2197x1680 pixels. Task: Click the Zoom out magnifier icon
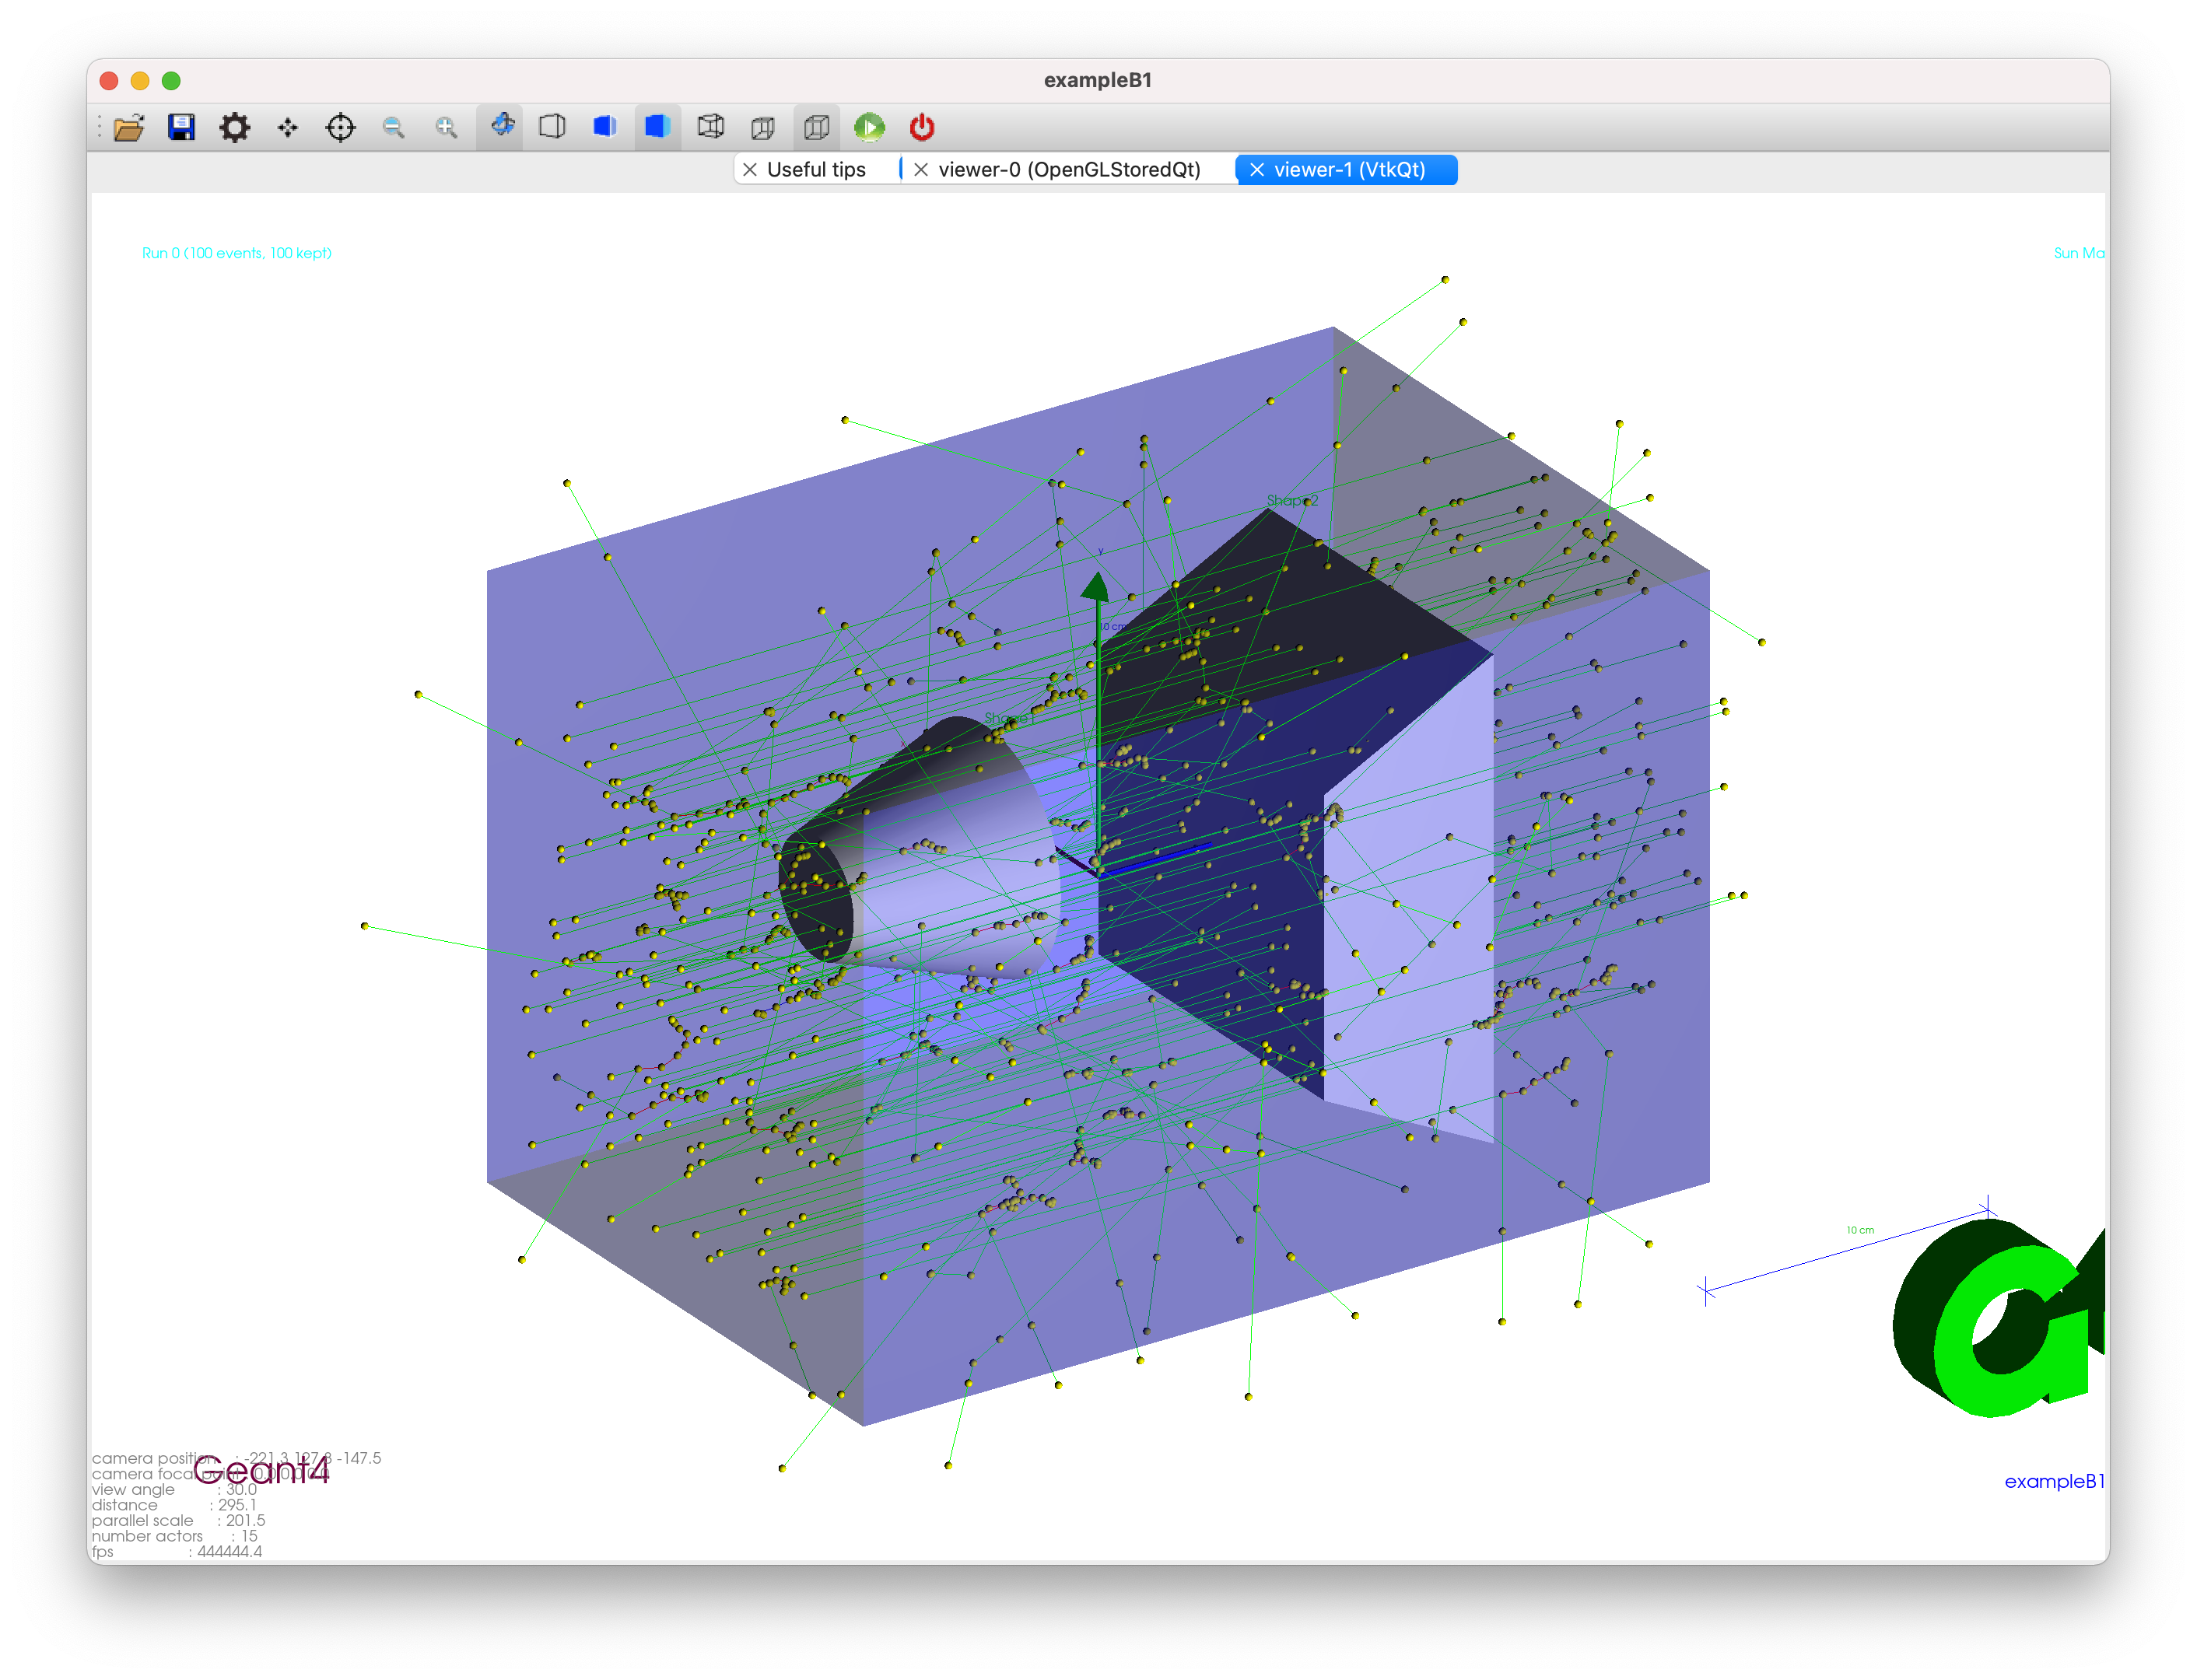(394, 128)
